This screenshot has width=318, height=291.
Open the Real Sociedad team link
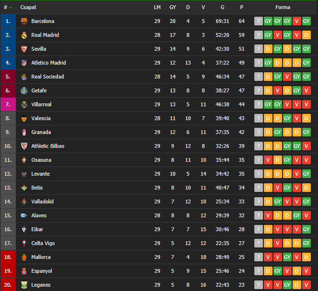pos(47,77)
